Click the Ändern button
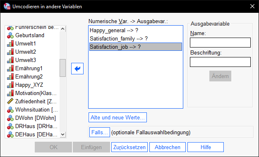The width and height of the screenshot is (259, 157). click(220, 76)
